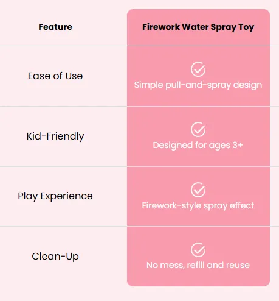The image size is (279, 301).
Task: Click the Simple pull-and-spray design text
Action: [x=198, y=85]
